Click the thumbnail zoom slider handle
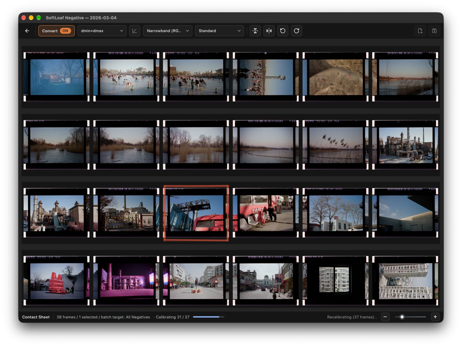Image resolution: width=462 pixels, height=347 pixels. point(402,317)
